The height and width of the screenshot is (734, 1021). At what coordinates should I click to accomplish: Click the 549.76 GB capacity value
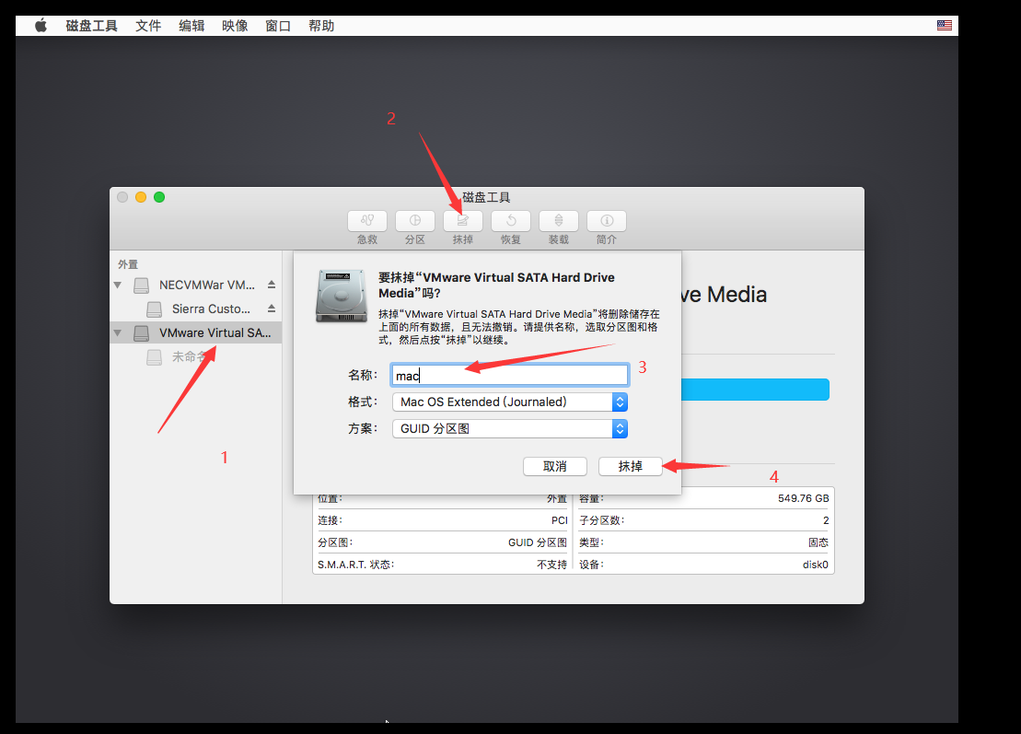(x=804, y=498)
